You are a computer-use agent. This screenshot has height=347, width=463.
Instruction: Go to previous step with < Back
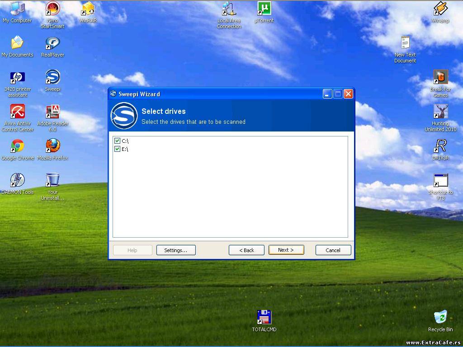(x=246, y=250)
